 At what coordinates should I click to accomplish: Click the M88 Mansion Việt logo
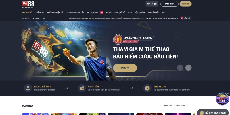coord(28,5)
